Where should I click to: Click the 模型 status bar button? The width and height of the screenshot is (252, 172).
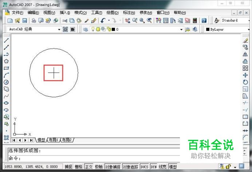click(173, 167)
